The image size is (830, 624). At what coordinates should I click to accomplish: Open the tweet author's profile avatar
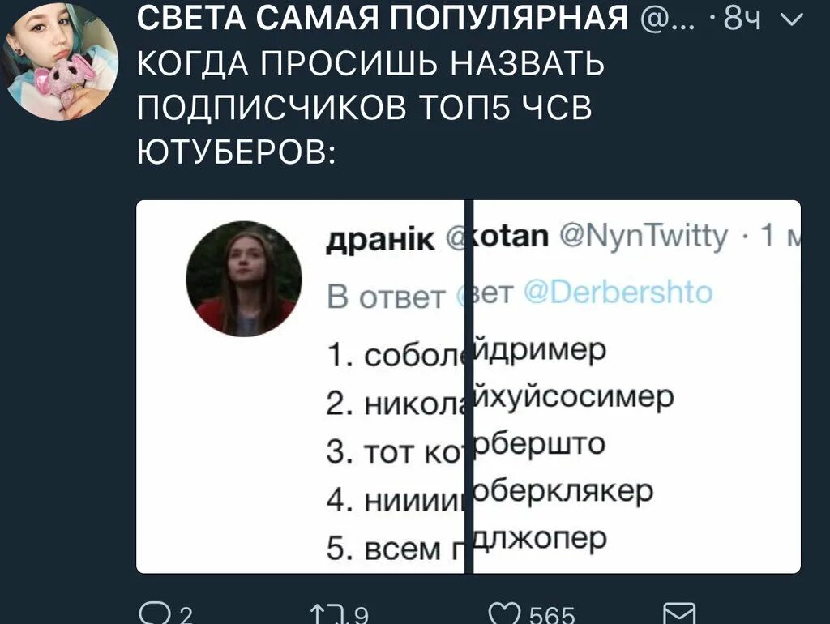pyautogui.click(x=60, y=60)
